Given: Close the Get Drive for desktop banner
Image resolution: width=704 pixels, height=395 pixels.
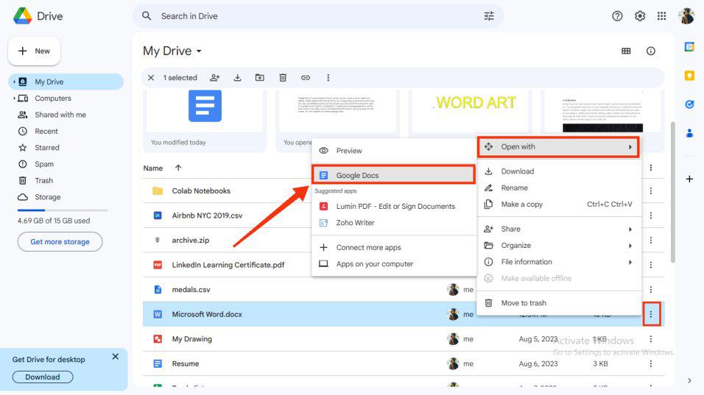Looking at the screenshot, I should pos(116,357).
